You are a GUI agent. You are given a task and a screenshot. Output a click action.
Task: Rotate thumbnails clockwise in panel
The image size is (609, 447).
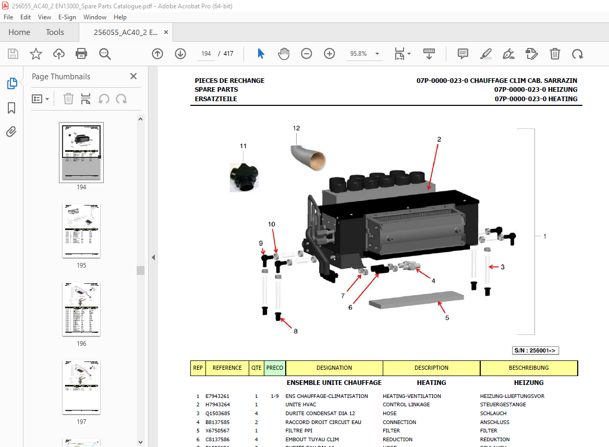pos(121,99)
